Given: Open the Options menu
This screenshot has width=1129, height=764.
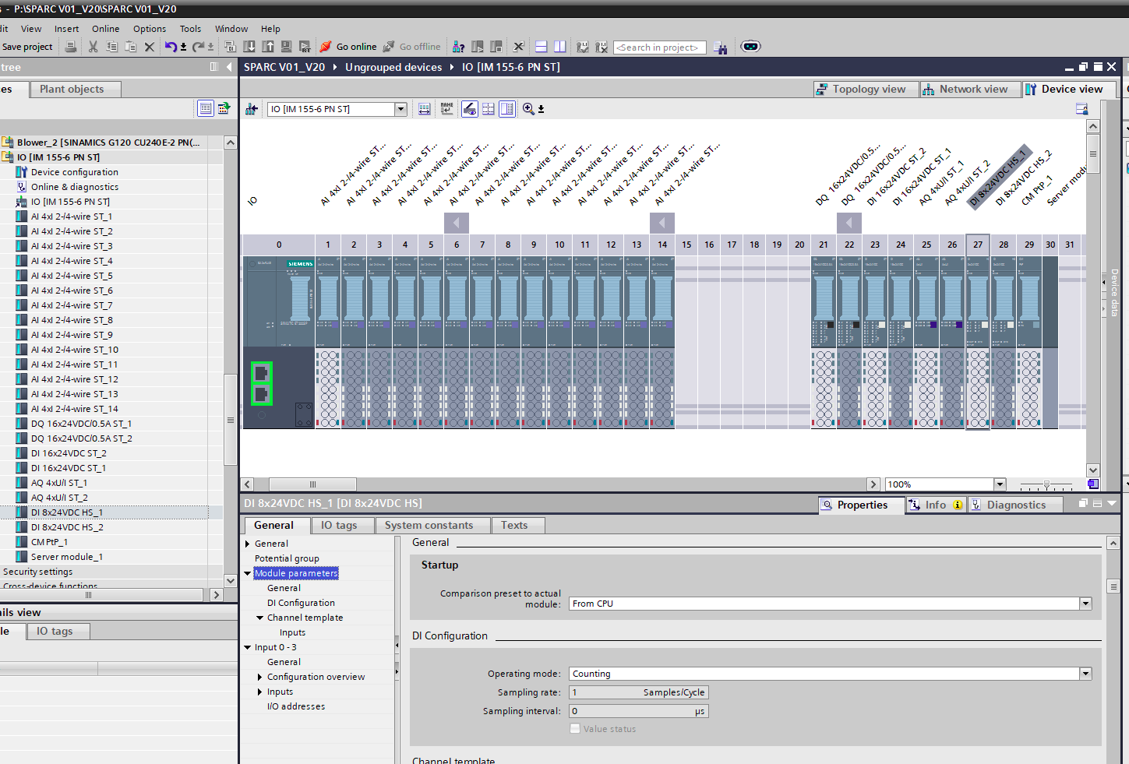Looking at the screenshot, I should (x=149, y=29).
